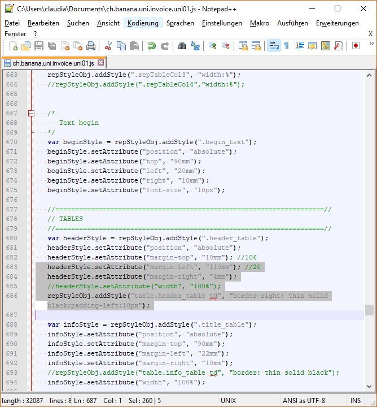Save the current file using the floppy icon
Viewport: 377px width, 407px height.
[39, 46]
